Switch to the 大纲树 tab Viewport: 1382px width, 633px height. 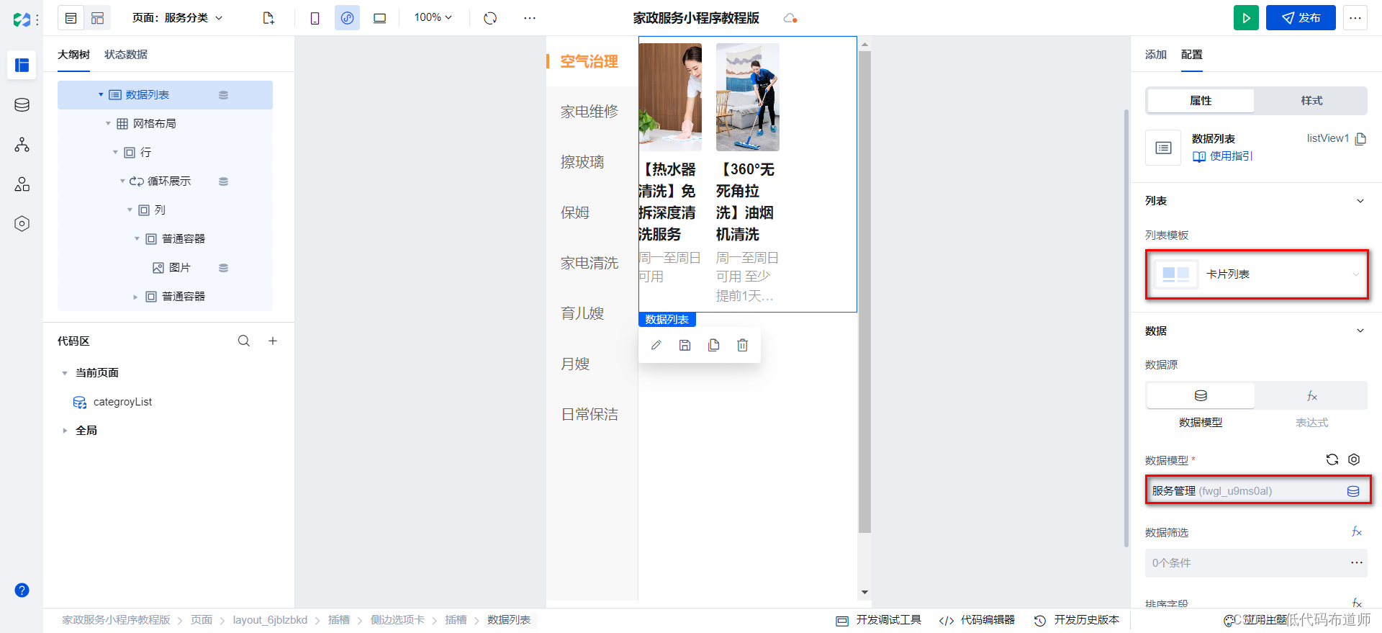click(73, 55)
